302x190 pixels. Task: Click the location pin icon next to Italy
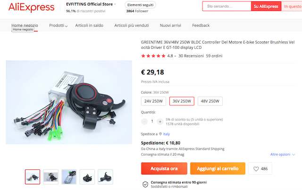click(160, 134)
